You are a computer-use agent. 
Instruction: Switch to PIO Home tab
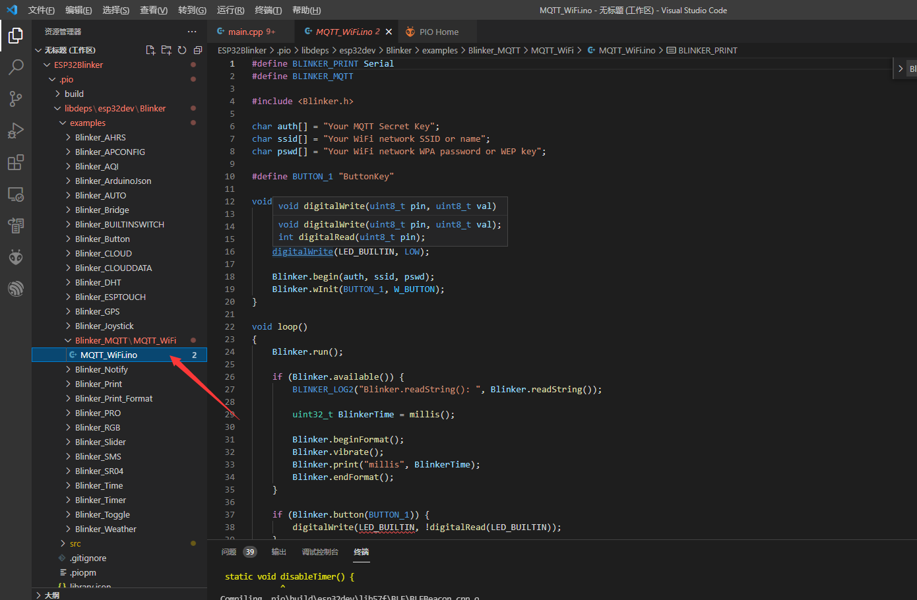point(439,32)
